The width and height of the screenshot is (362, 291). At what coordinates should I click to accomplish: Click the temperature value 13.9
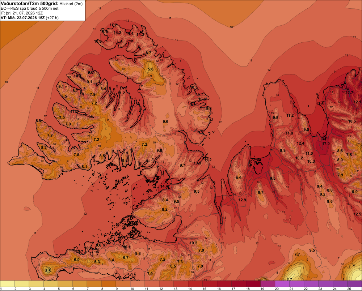[x=197, y=163]
